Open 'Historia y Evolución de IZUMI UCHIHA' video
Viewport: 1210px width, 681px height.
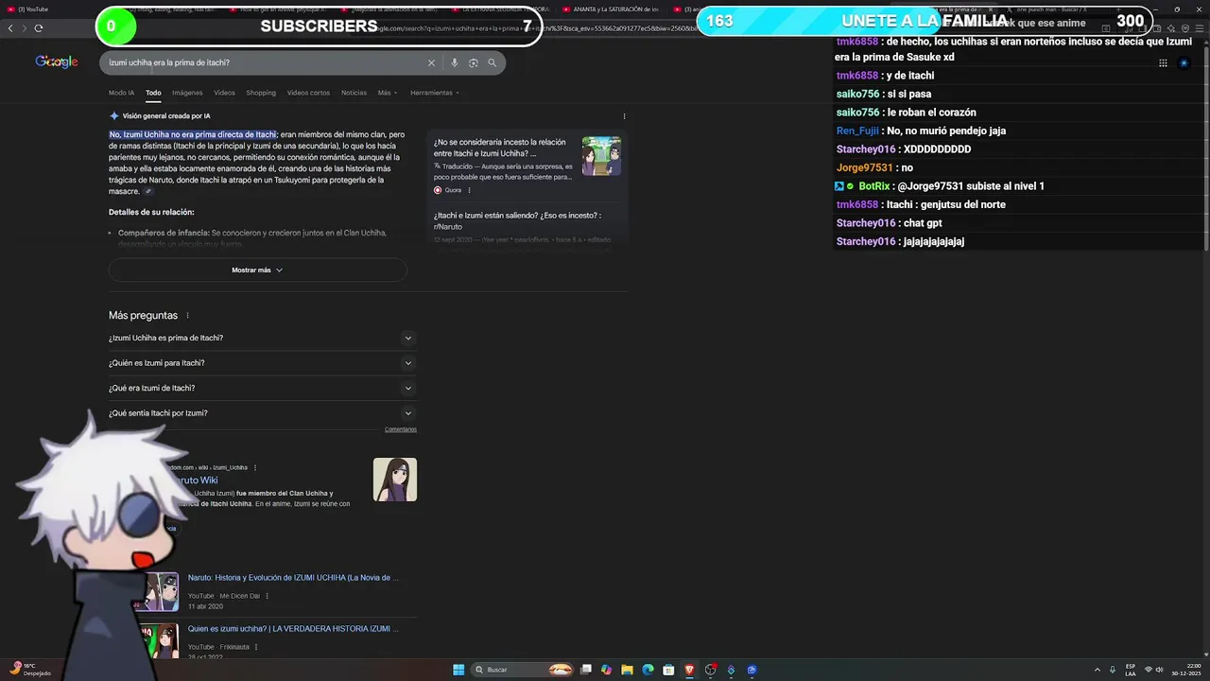click(293, 578)
